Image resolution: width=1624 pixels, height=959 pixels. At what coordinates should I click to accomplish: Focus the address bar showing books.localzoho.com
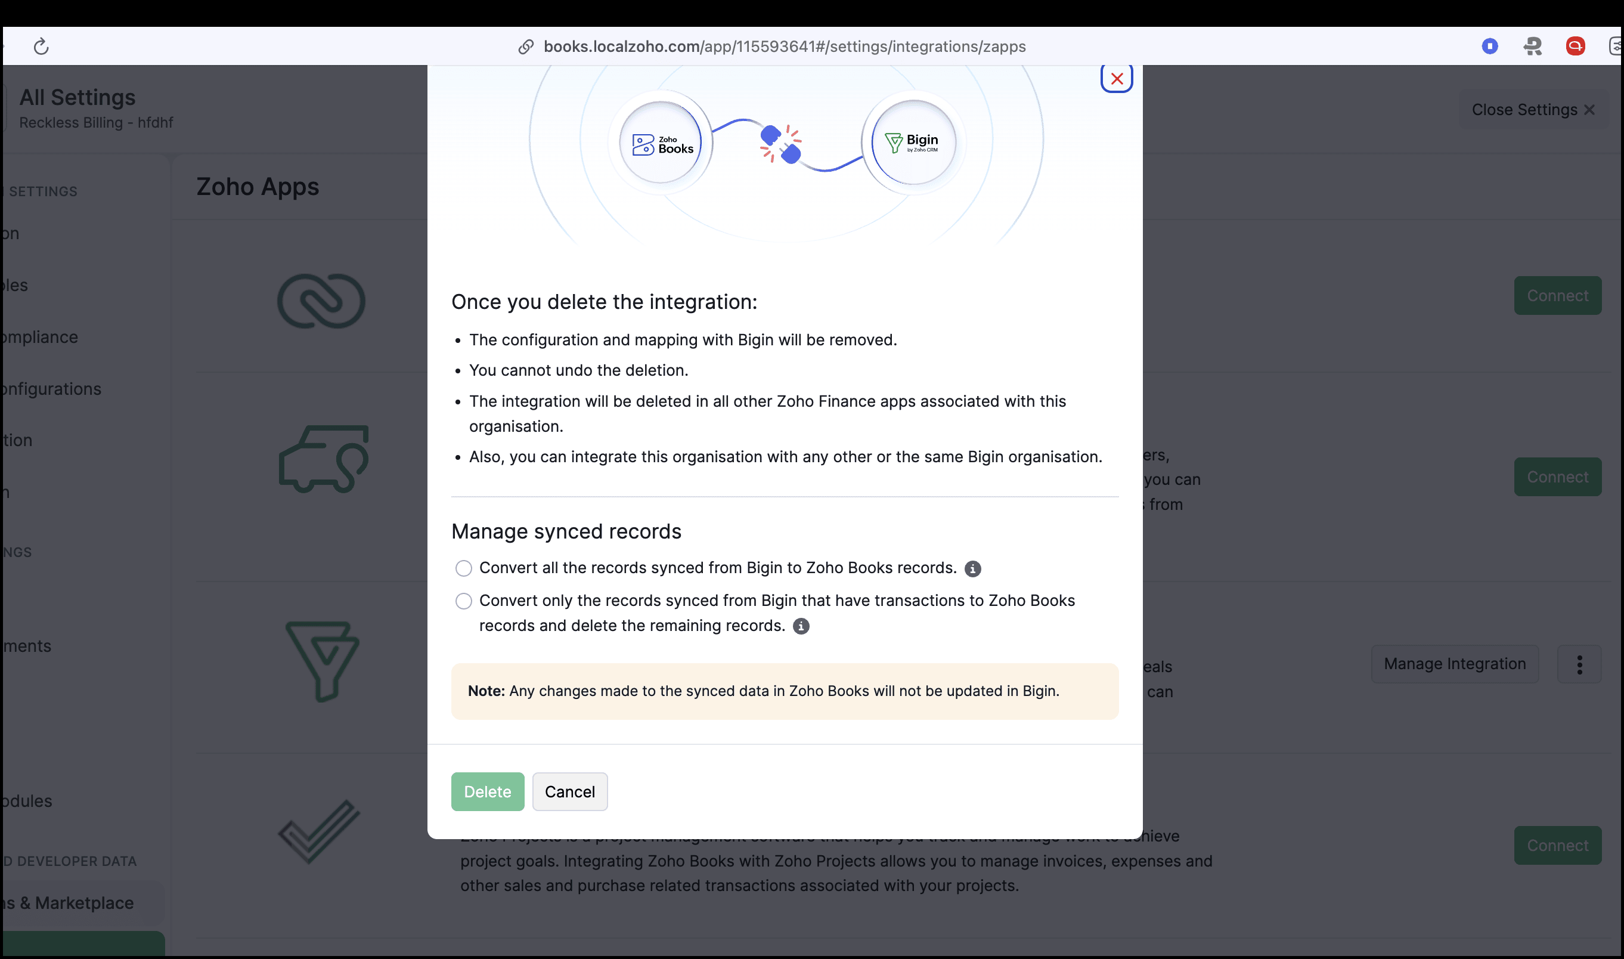point(784,47)
